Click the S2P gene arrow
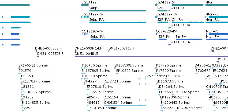Viewport: 228px width, 112px height. pyautogui.click(x=162, y=11)
